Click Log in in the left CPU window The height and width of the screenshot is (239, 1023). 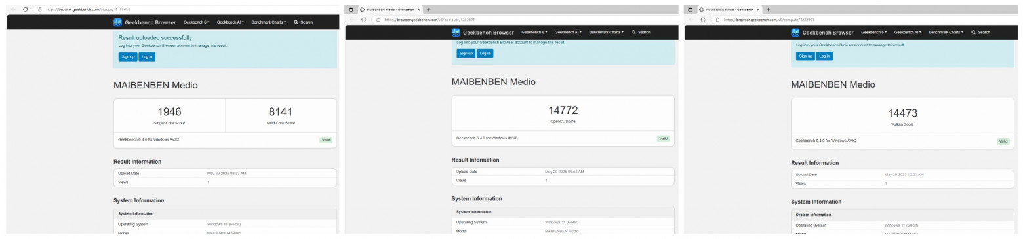pos(147,57)
